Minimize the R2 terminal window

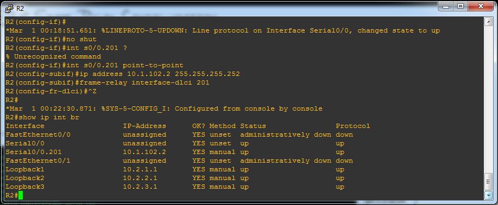pos(447,6)
